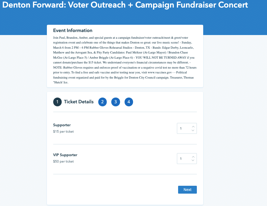Viewport: 267px width, 206px height.
Task: Click the $15 per ticket price text
Action: pyautogui.click(x=63, y=132)
